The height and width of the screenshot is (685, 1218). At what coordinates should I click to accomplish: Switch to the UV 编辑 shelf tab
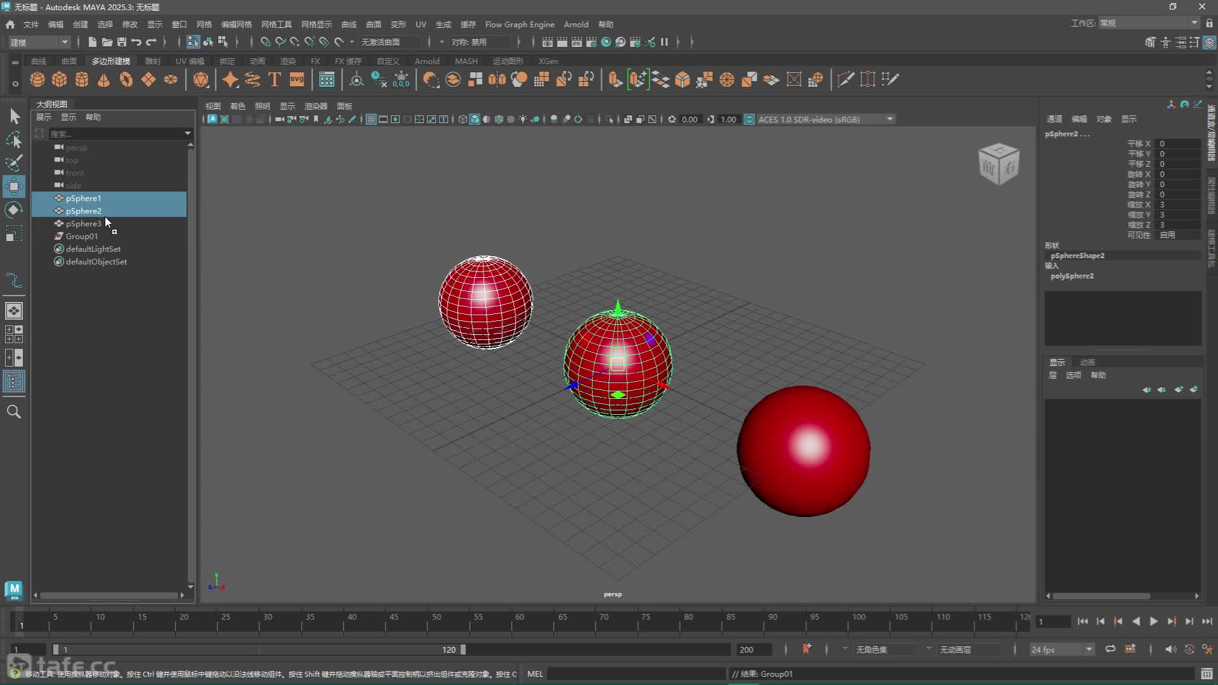(190, 61)
